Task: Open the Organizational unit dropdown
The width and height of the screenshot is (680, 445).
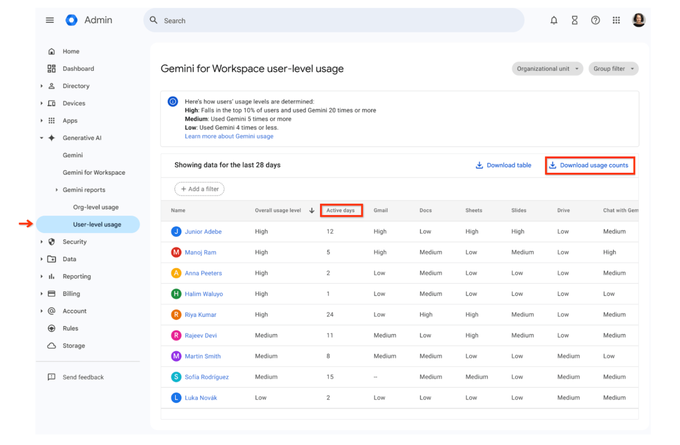Action: coord(547,69)
